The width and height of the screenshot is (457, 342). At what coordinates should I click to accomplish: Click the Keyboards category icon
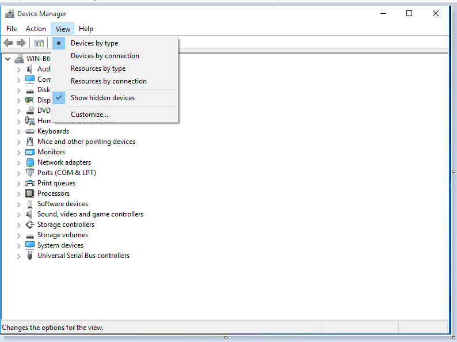30,131
